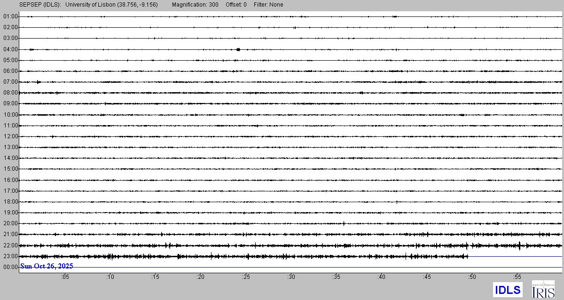Click the IRIS logo
This screenshot has height=300, width=564.
click(543, 289)
